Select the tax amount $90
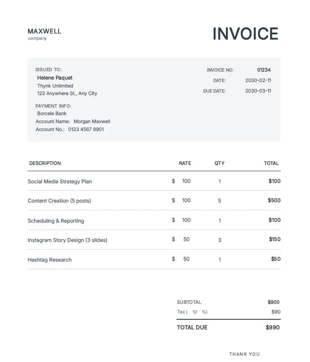This screenshot has height=362, width=310. [276, 312]
